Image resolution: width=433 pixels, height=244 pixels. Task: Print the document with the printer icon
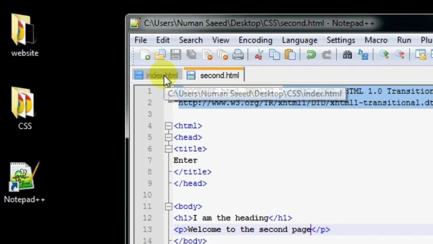(x=238, y=55)
